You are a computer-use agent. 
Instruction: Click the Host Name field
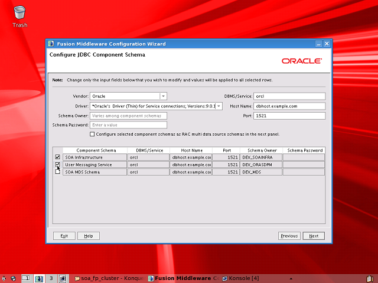[x=289, y=106]
